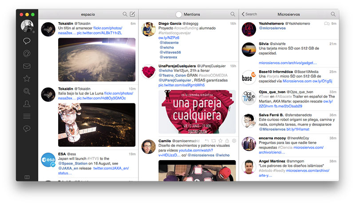Open Yezkhelomero's avatar
The height and width of the screenshot is (204, 355).
click(x=249, y=29)
